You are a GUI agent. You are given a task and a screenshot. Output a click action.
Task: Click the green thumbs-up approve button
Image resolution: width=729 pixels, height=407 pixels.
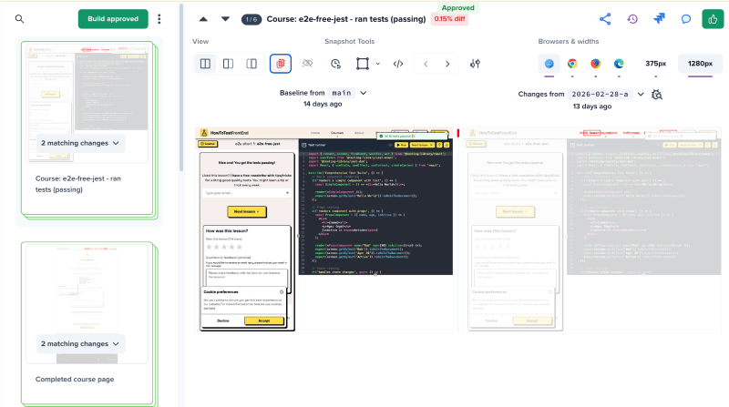(712, 19)
